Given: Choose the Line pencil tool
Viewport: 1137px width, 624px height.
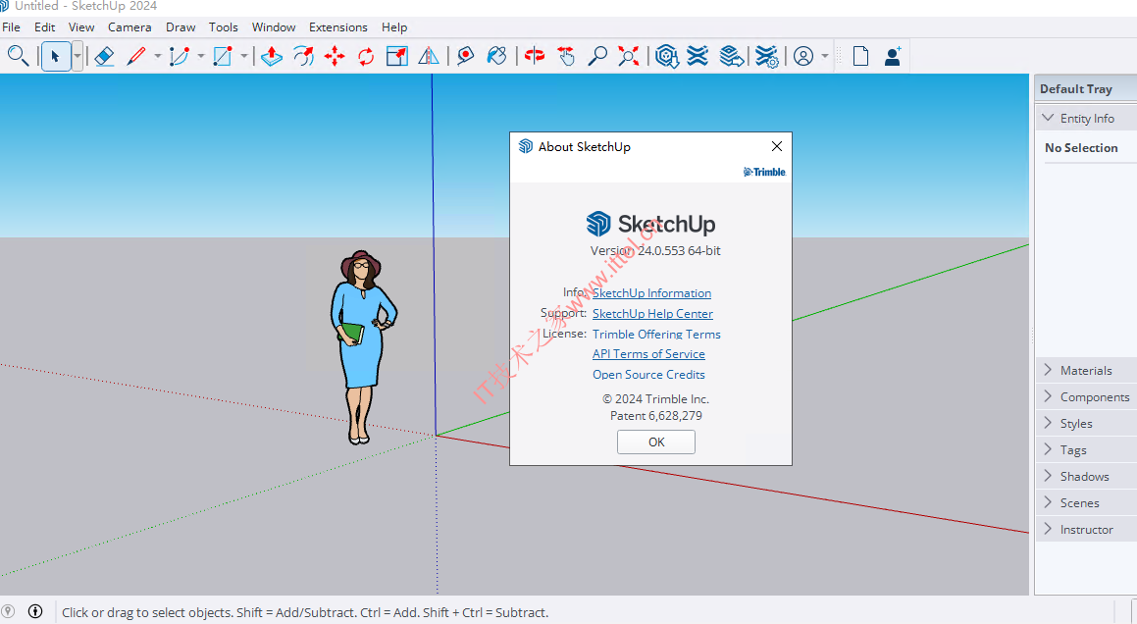Looking at the screenshot, I should coord(136,56).
